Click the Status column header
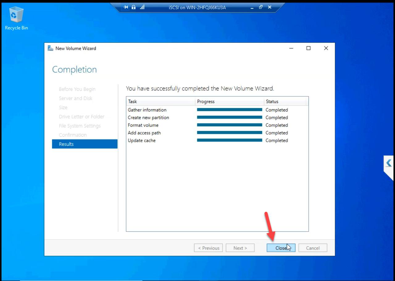395x281 pixels. coord(285,102)
